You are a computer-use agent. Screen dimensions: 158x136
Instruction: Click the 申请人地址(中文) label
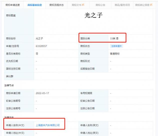tap(15, 133)
